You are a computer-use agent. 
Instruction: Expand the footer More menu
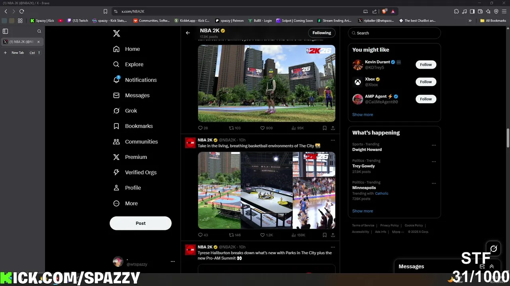pos(398,232)
